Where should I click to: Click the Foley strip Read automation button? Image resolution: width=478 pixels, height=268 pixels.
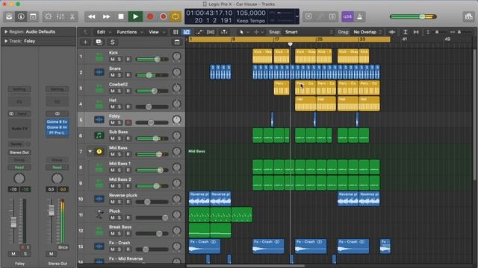[19, 167]
